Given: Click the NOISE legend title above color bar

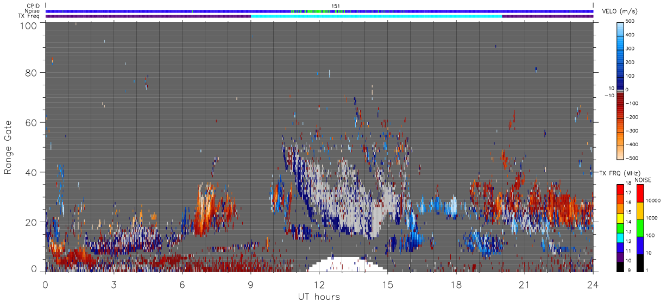Looking at the screenshot, I should [x=643, y=180].
